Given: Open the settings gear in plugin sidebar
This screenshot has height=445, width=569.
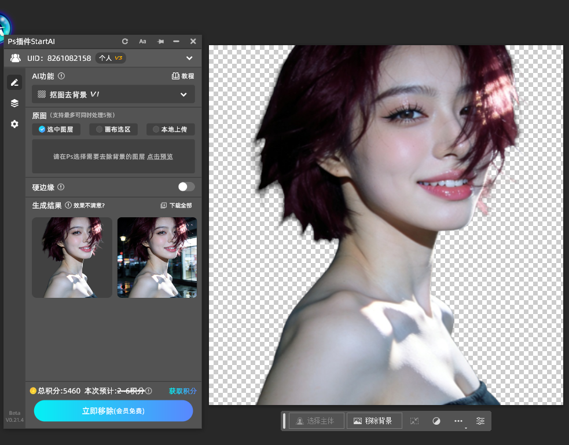Looking at the screenshot, I should pyautogui.click(x=14, y=124).
